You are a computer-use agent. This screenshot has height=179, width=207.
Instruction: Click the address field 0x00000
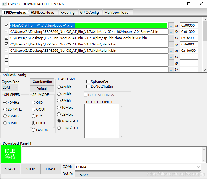pyautogui.click(x=189, y=25)
